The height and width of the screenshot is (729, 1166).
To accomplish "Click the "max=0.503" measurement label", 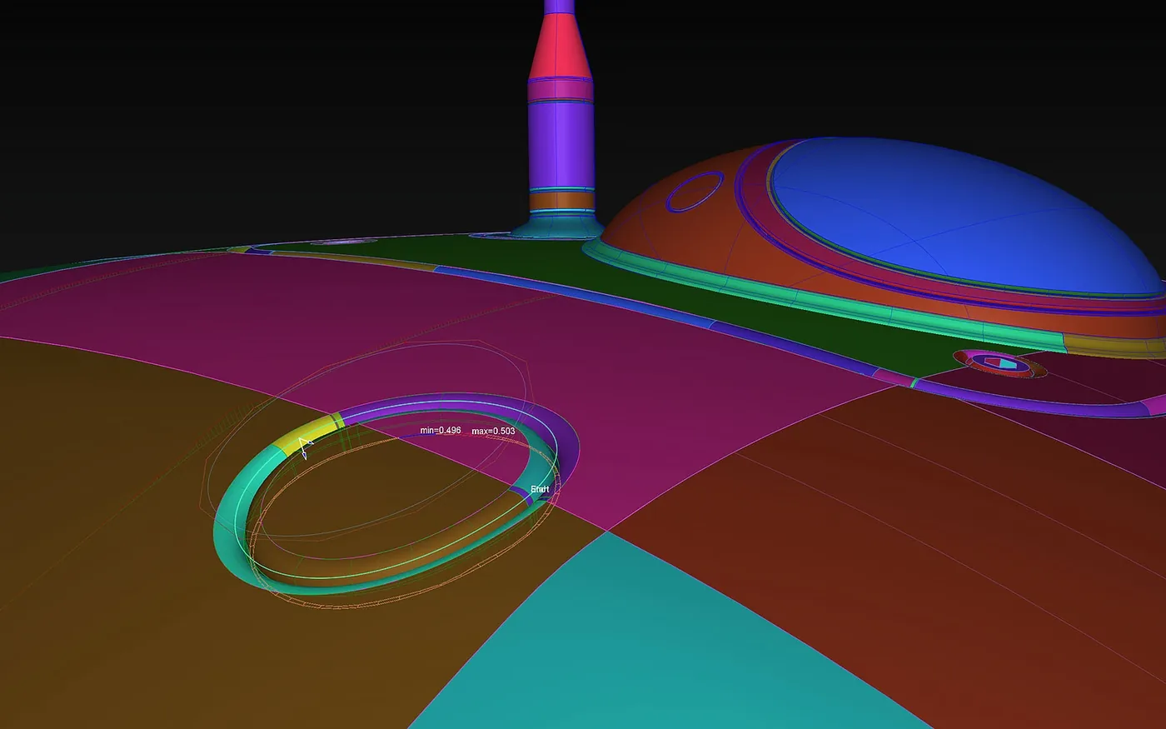I will click(493, 431).
